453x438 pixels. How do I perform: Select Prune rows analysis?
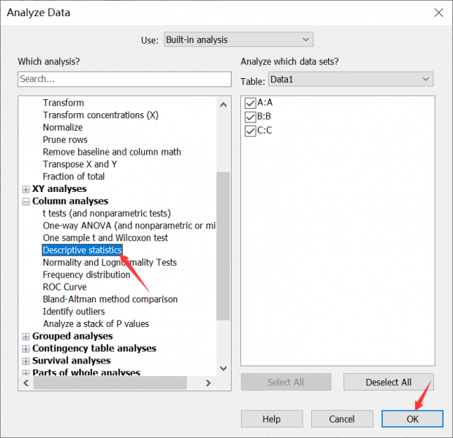click(65, 139)
